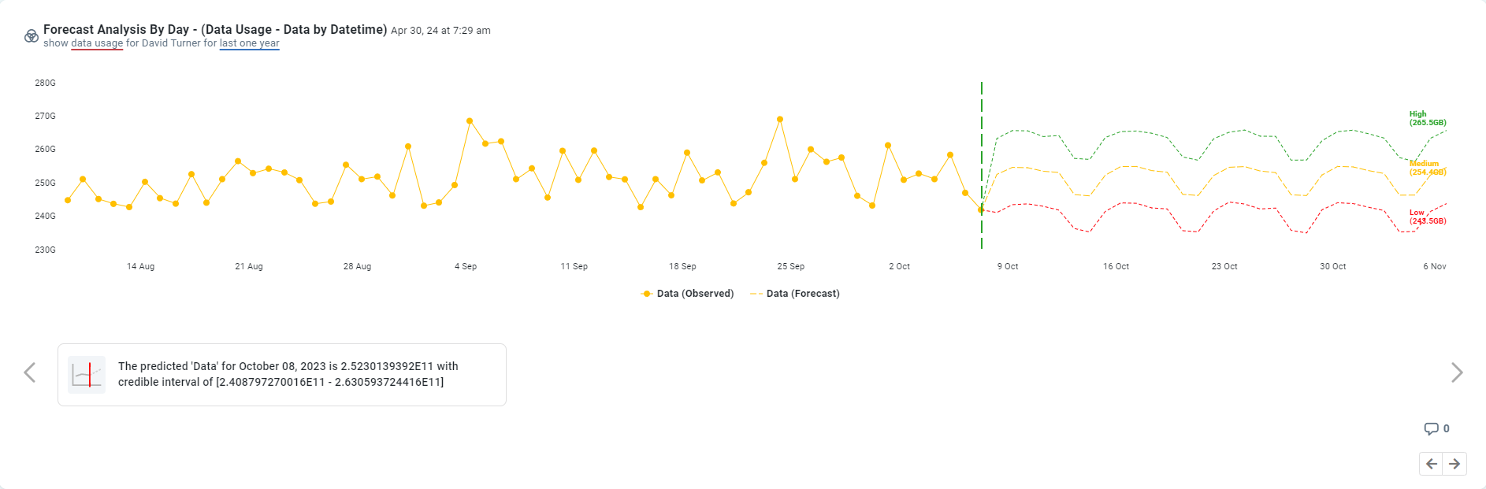Click the forecast chart icon in insight card

click(x=87, y=375)
